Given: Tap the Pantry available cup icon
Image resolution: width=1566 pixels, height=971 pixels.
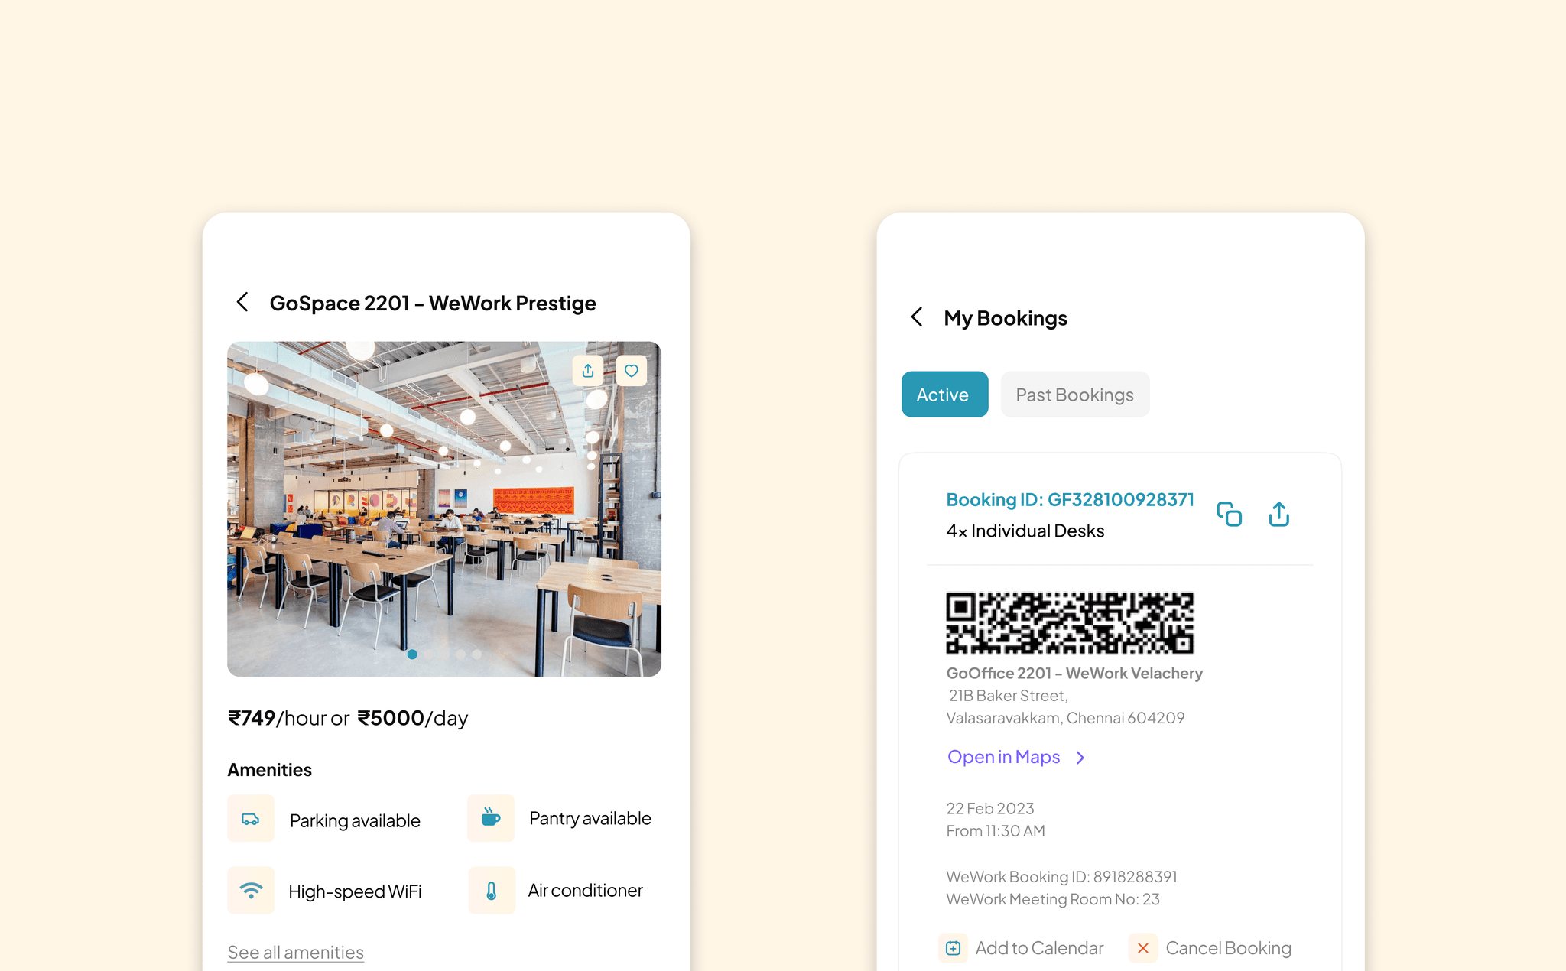Looking at the screenshot, I should [x=491, y=818].
